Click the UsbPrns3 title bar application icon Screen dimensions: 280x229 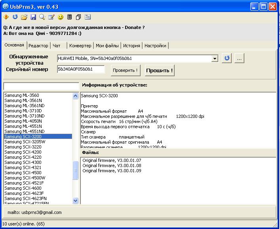coord(6,7)
